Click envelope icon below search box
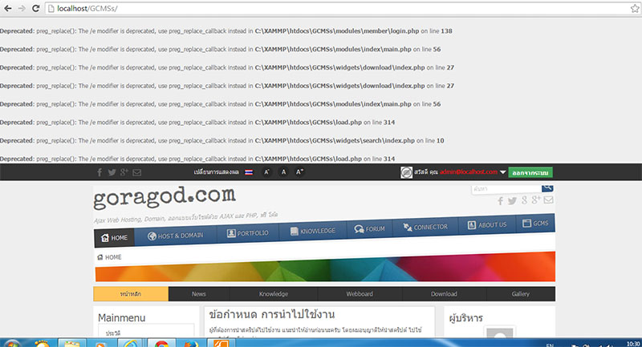This screenshot has width=642, height=347. (549, 200)
